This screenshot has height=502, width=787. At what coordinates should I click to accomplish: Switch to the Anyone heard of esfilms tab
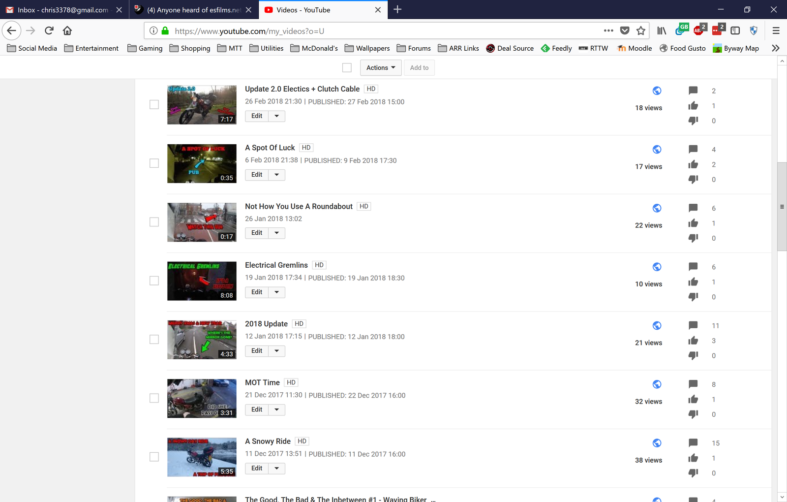point(194,9)
